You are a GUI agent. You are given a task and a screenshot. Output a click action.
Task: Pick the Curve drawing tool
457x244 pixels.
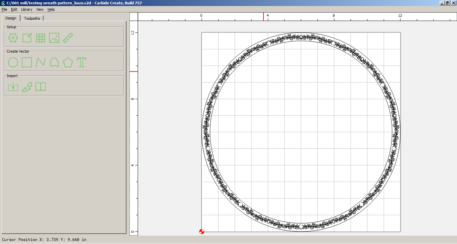[54, 62]
